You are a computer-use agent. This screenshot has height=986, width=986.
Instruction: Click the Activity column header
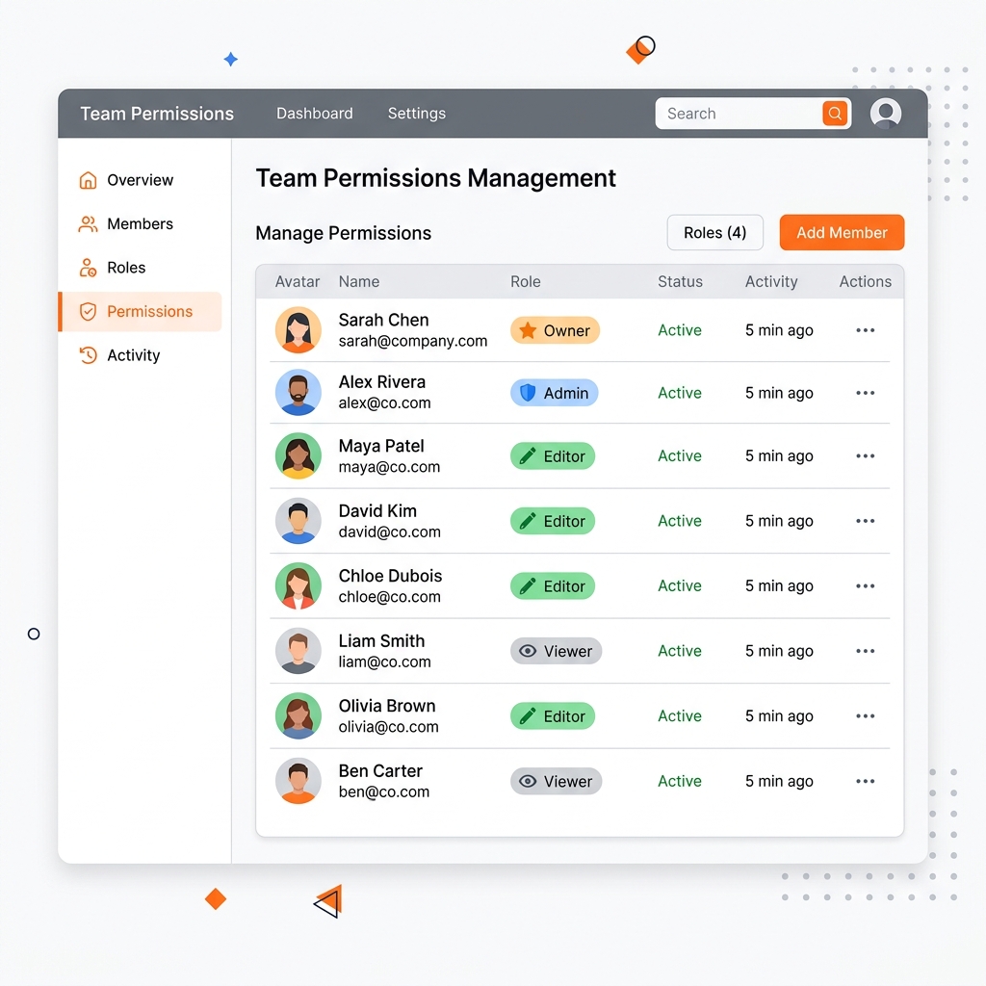click(771, 282)
